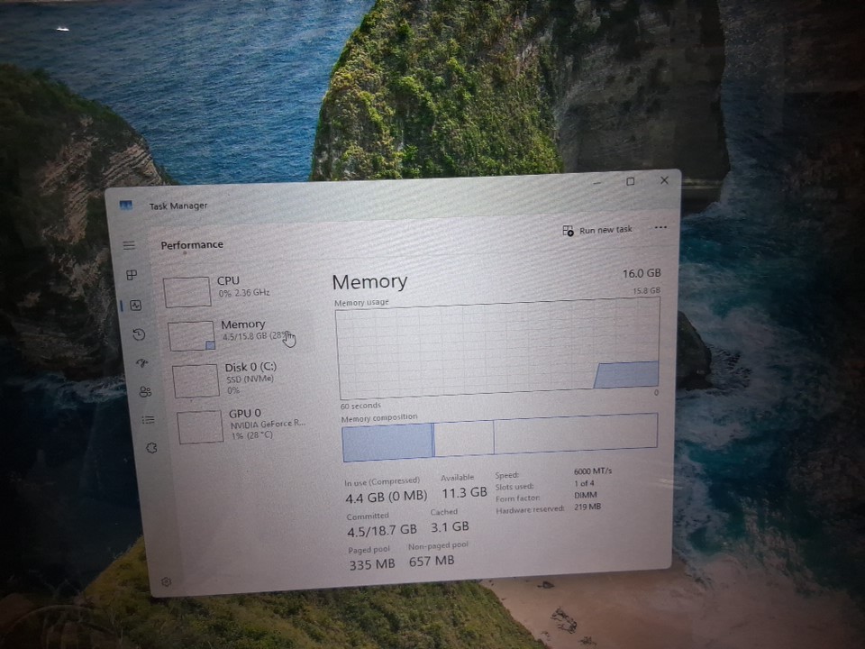Click the Memory composition bar

coord(499,438)
